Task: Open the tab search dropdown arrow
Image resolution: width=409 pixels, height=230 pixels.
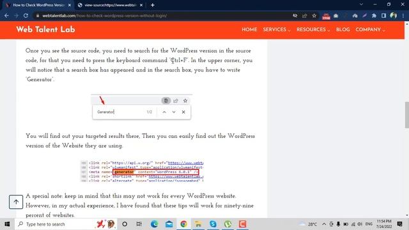Action: 361,4
